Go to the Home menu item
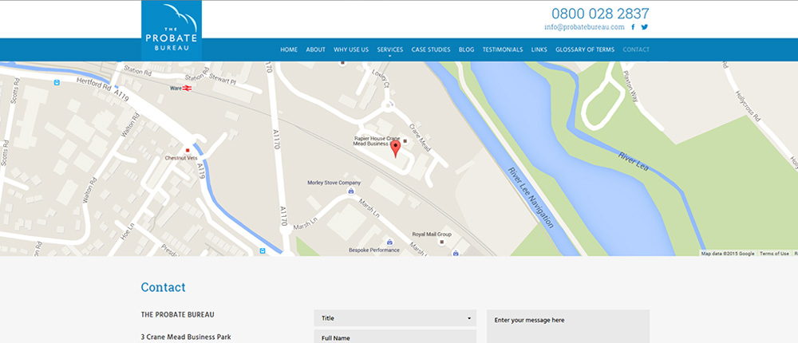 [289, 49]
